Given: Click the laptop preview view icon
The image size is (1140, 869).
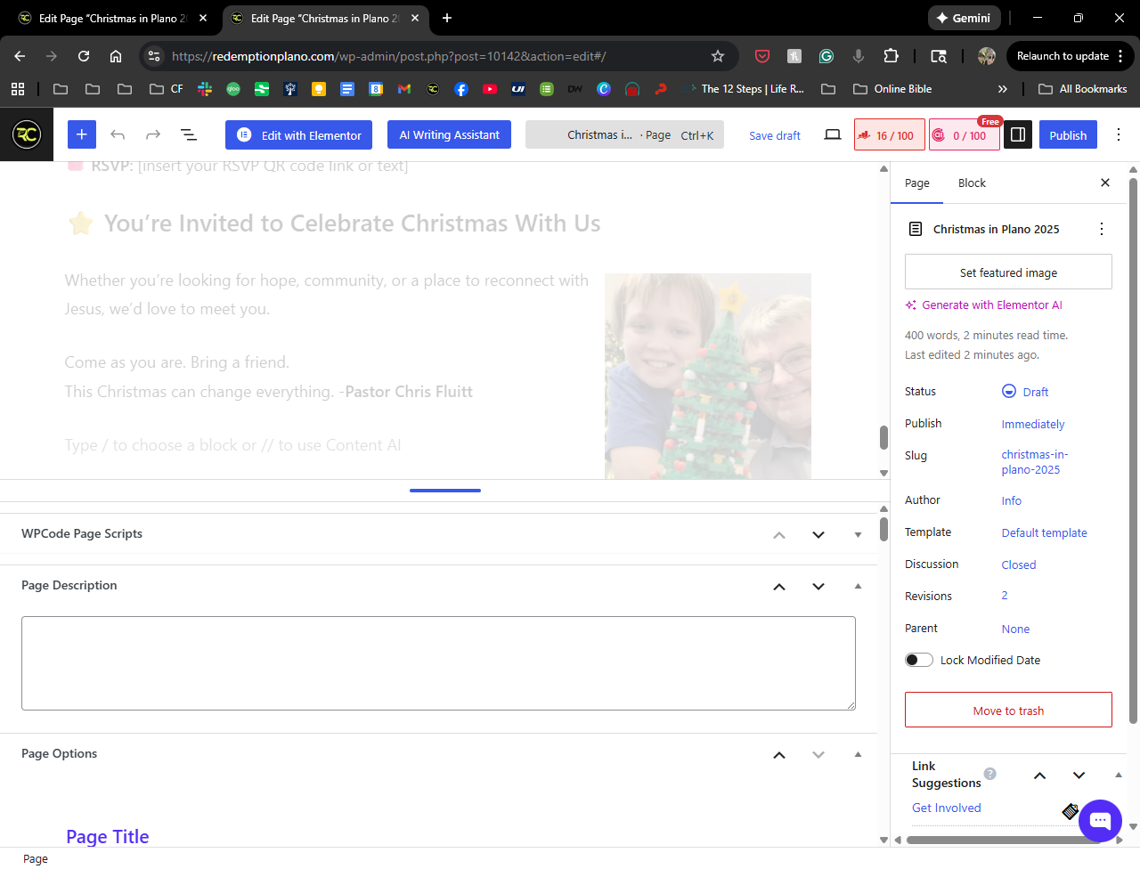Looking at the screenshot, I should coord(832,134).
